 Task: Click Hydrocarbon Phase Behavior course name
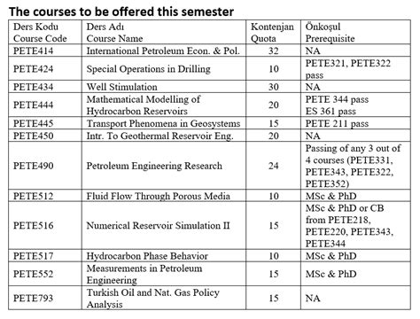click(x=147, y=256)
